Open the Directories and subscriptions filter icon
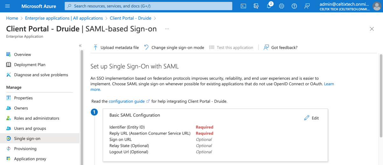 pos(256,6)
